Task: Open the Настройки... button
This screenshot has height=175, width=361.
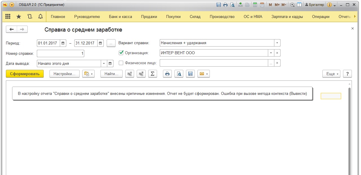Action: click(x=64, y=74)
